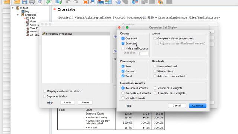Click the Undo arrow in the toolbar
The image size is (238, 134).
[68, 1]
